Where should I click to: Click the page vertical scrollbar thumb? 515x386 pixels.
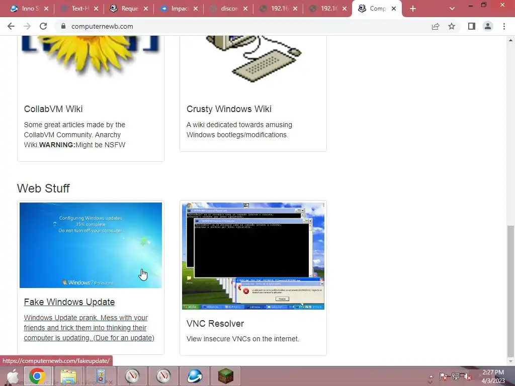tap(510, 291)
